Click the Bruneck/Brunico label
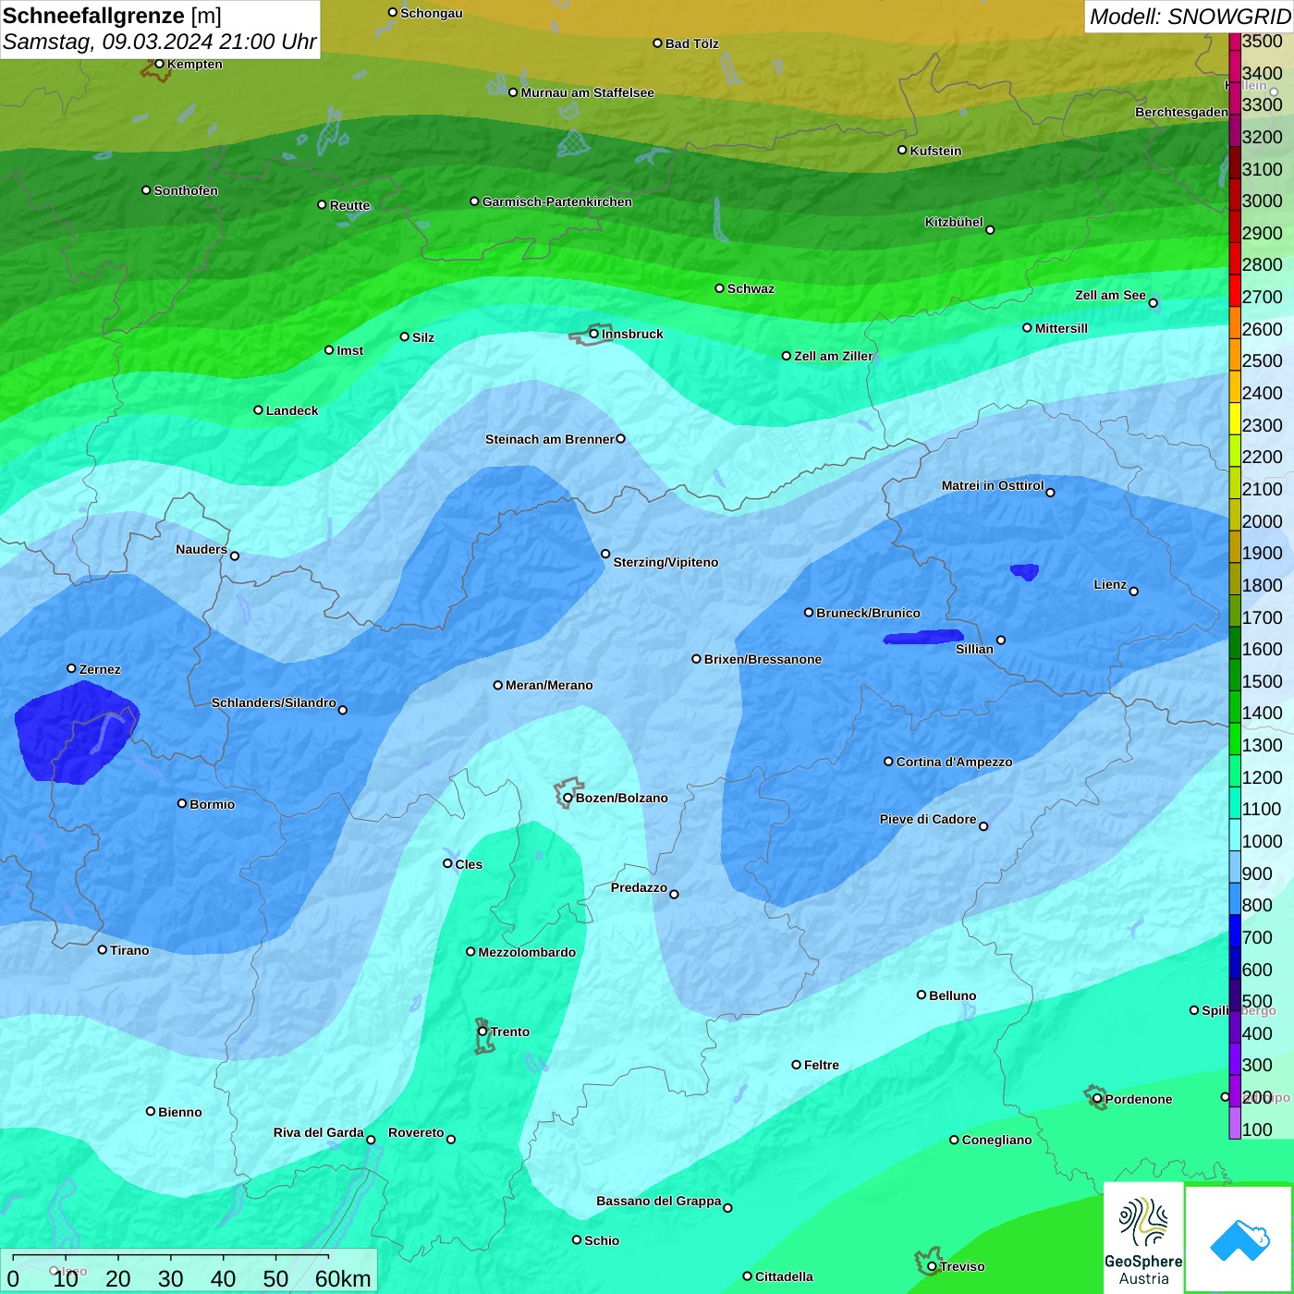The height and width of the screenshot is (1294, 1294). (x=868, y=613)
